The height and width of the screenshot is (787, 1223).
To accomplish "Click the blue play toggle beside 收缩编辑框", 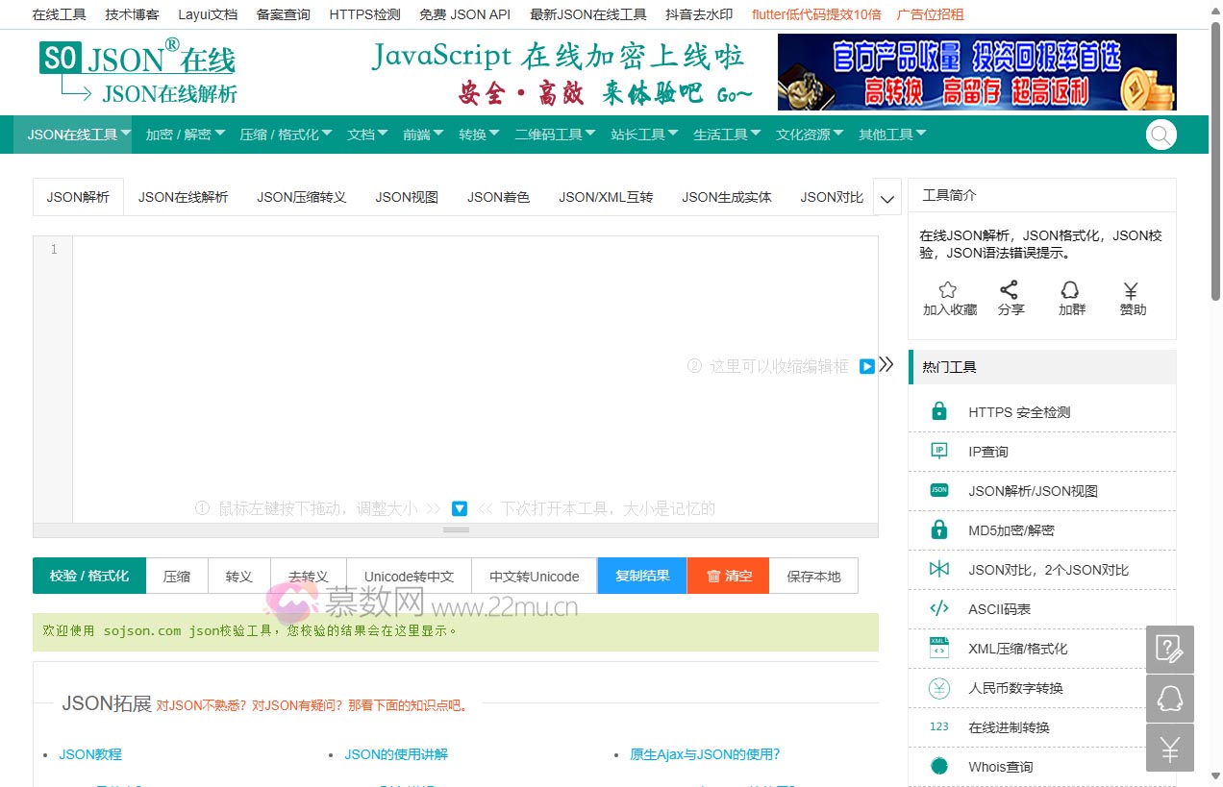I will 867,366.
